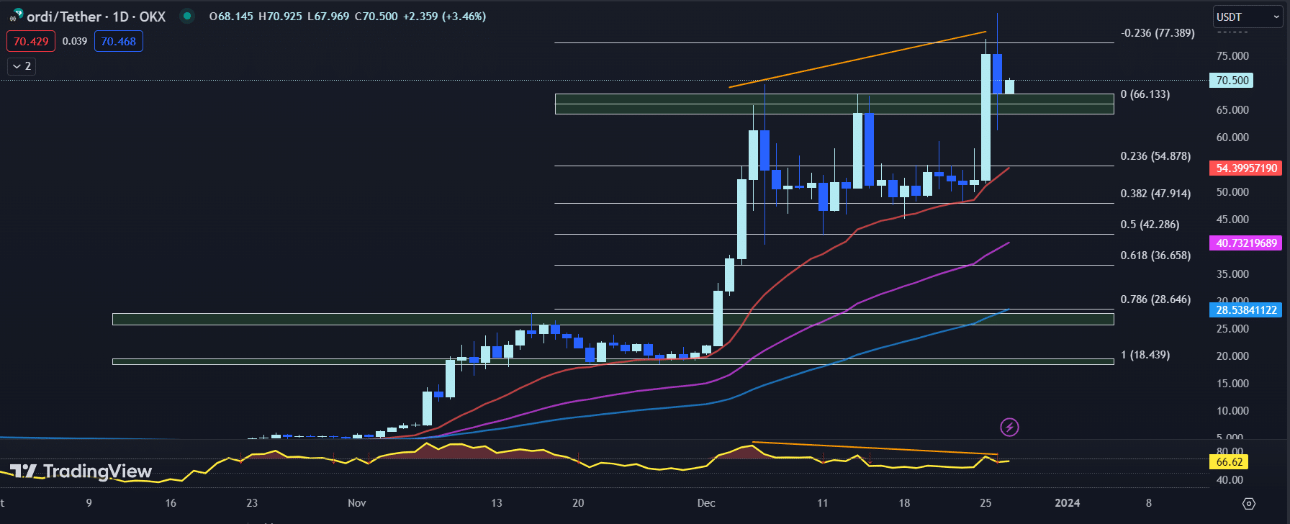
Task: Click the ordi/Tether symbol logo icon
Action: 16,16
